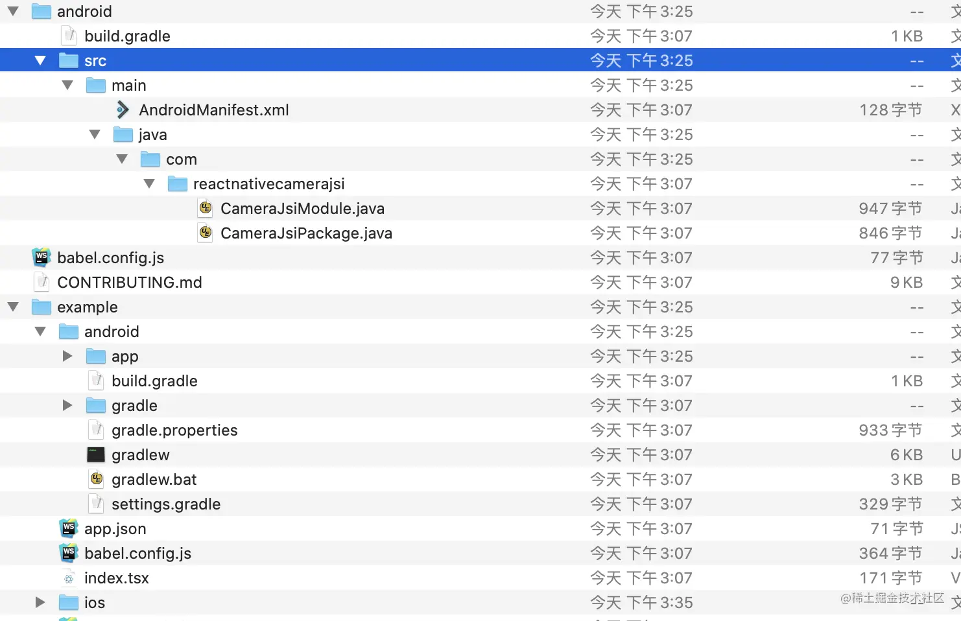Collapse the example folder triangle
Screen dimensions: 961x621
13,307
